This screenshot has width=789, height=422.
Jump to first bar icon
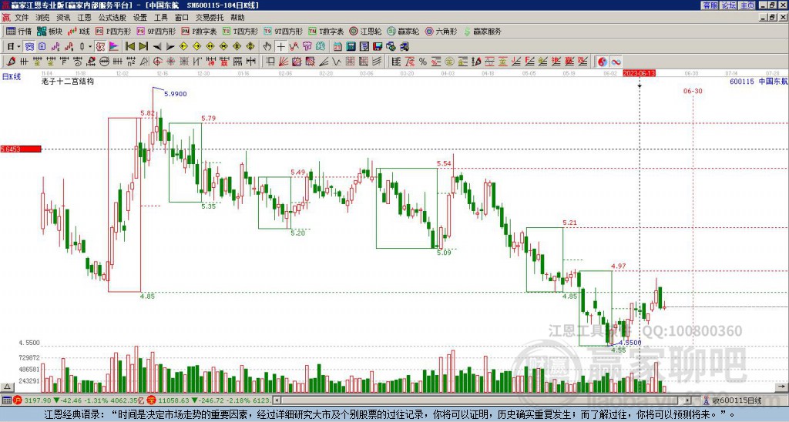click(x=129, y=47)
